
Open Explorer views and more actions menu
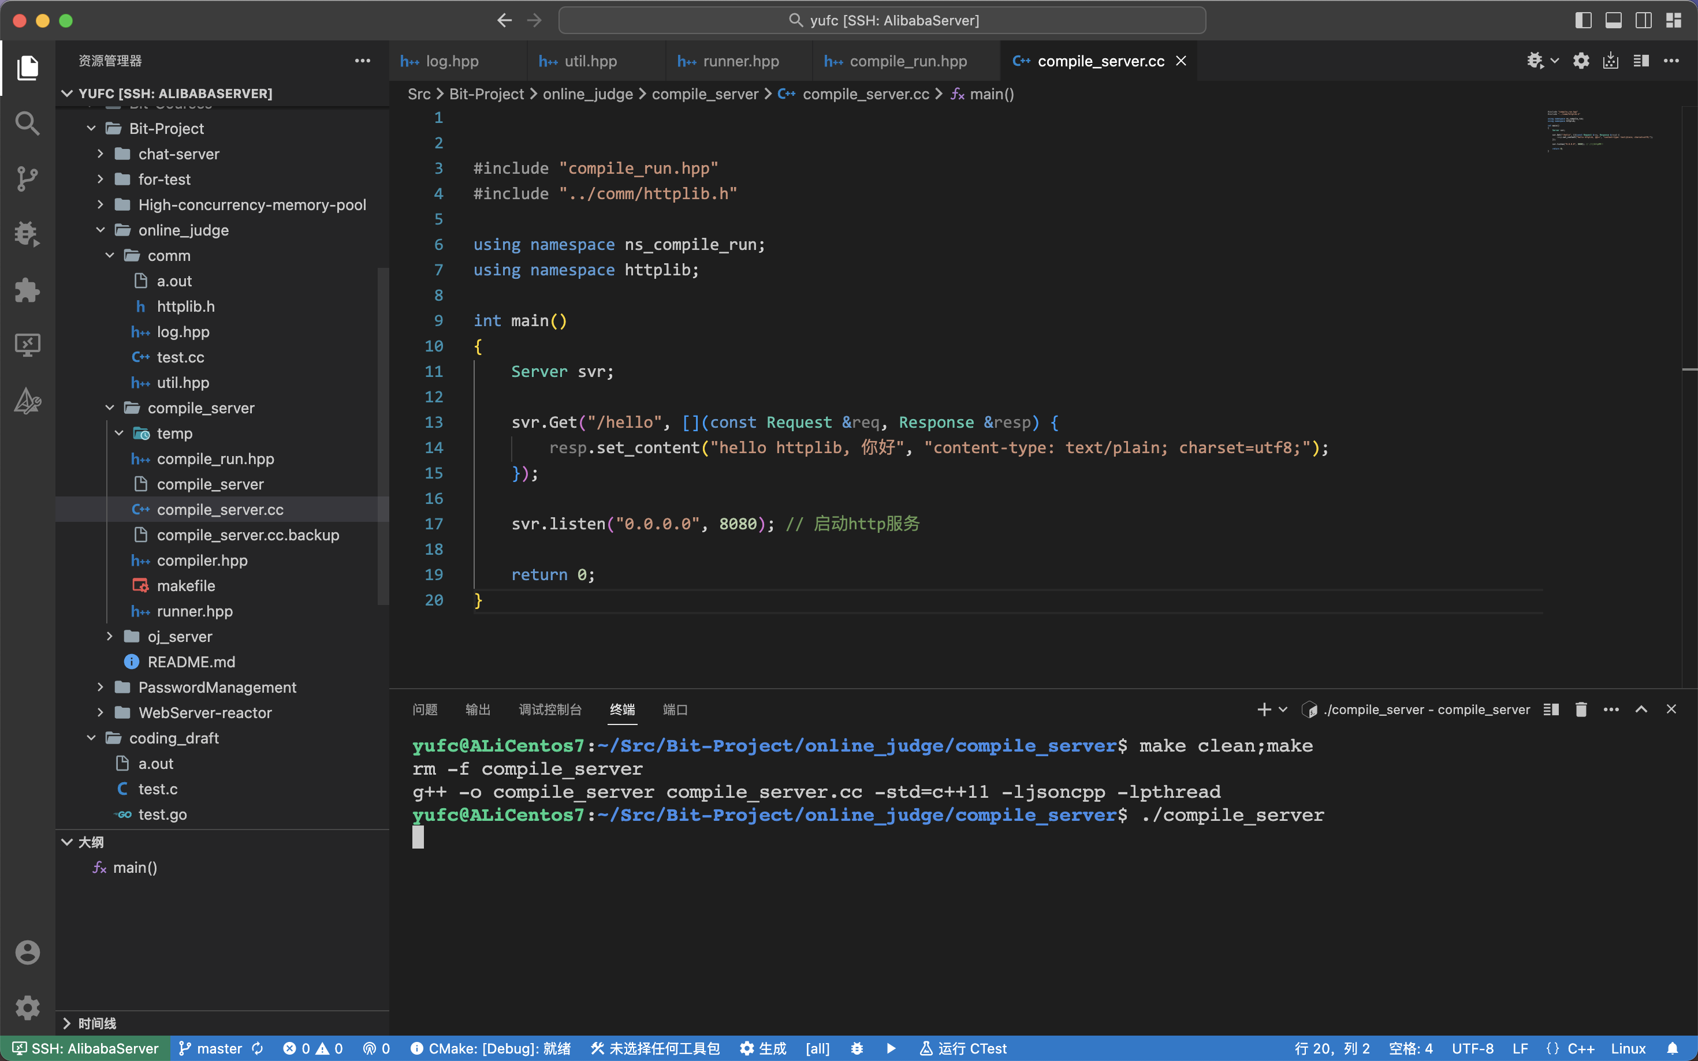click(x=362, y=61)
